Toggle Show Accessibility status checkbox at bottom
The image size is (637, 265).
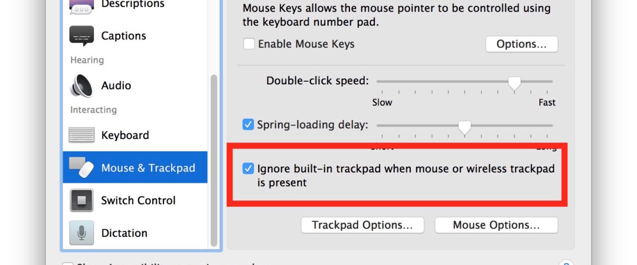point(67,264)
